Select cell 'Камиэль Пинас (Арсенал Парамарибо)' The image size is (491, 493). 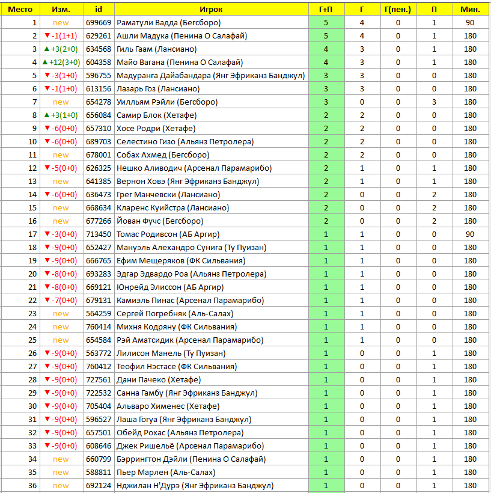tap(211, 300)
